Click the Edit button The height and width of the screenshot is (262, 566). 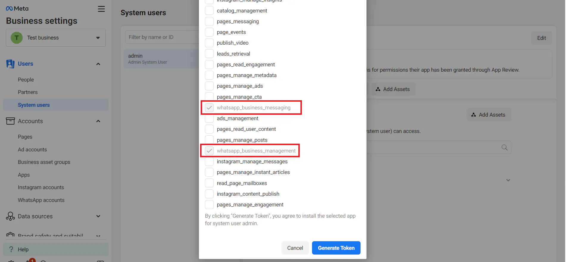[x=541, y=38]
